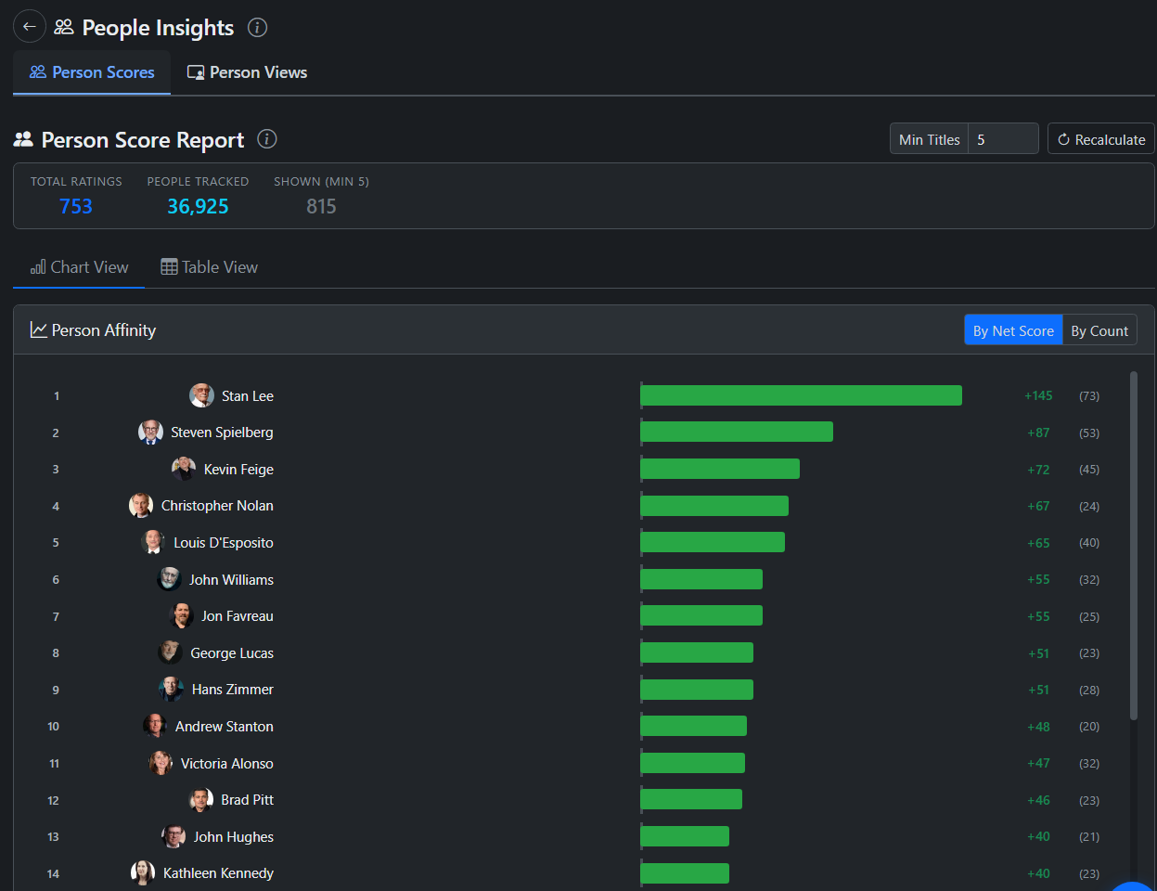1157x891 pixels.
Task: Open the Table View tab
Action: (x=209, y=267)
